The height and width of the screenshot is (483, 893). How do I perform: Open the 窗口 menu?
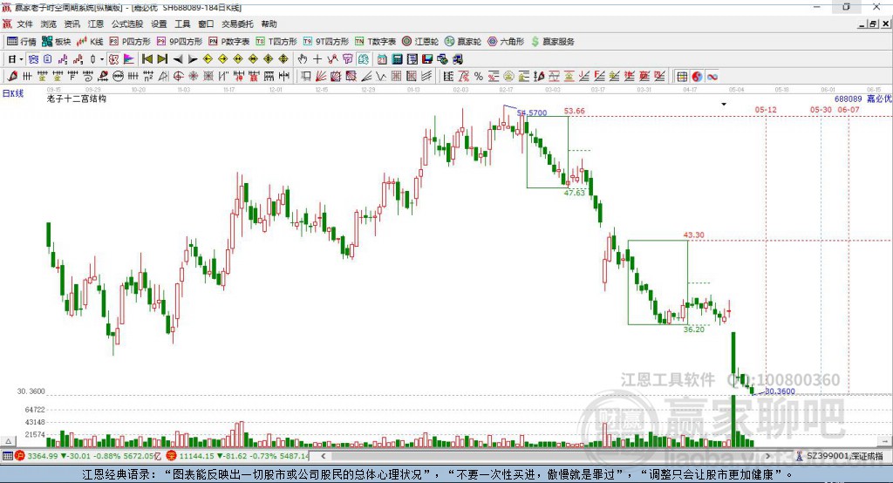click(x=206, y=24)
